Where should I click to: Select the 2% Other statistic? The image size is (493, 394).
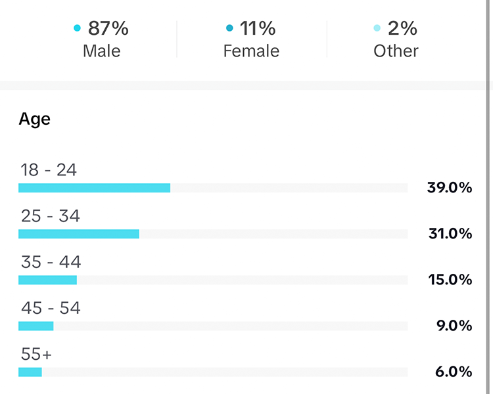[x=402, y=28]
